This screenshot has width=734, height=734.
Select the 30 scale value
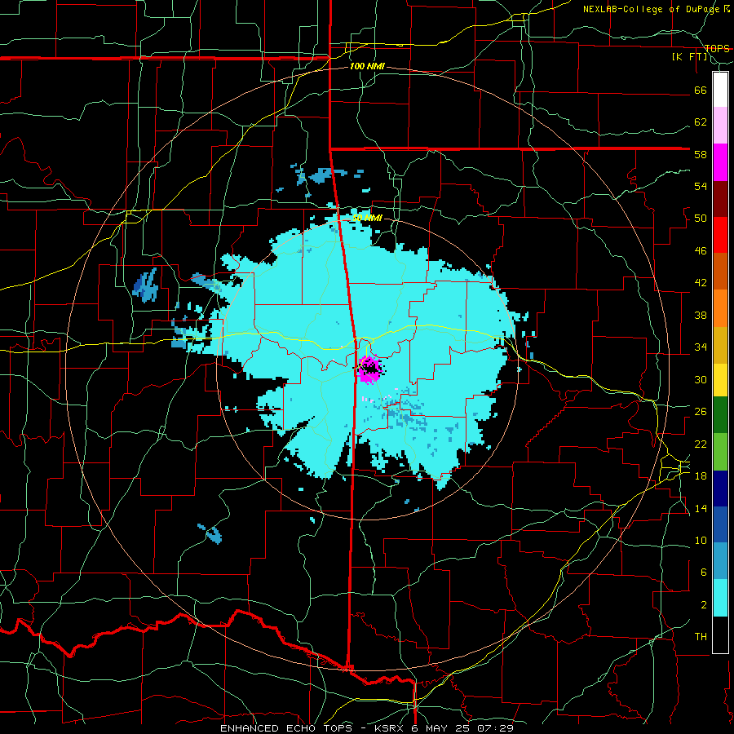tap(701, 379)
